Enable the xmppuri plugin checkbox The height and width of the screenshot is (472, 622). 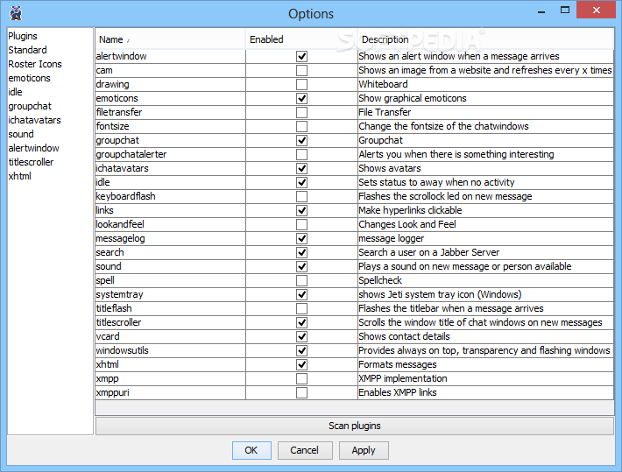(x=301, y=392)
